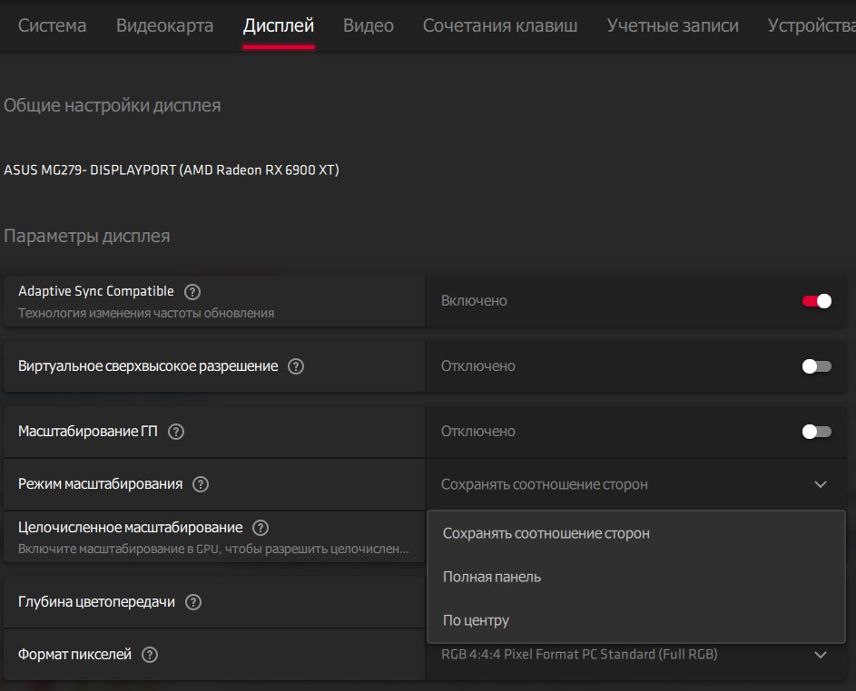
Task: Switch to the Видеокарта tab
Action: pos(164,25)
